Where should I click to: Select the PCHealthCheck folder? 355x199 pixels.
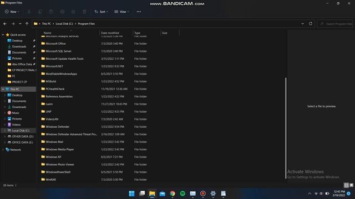tap(55, 89)
